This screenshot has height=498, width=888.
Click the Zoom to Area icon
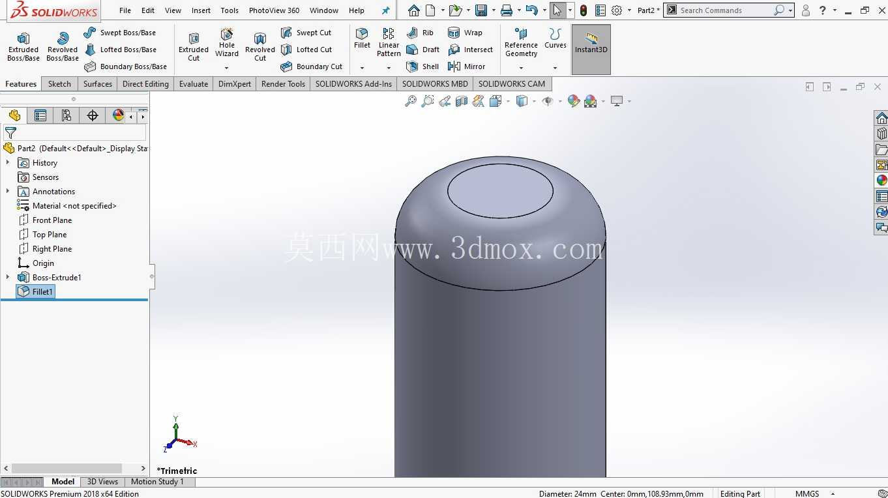(428, 101)
